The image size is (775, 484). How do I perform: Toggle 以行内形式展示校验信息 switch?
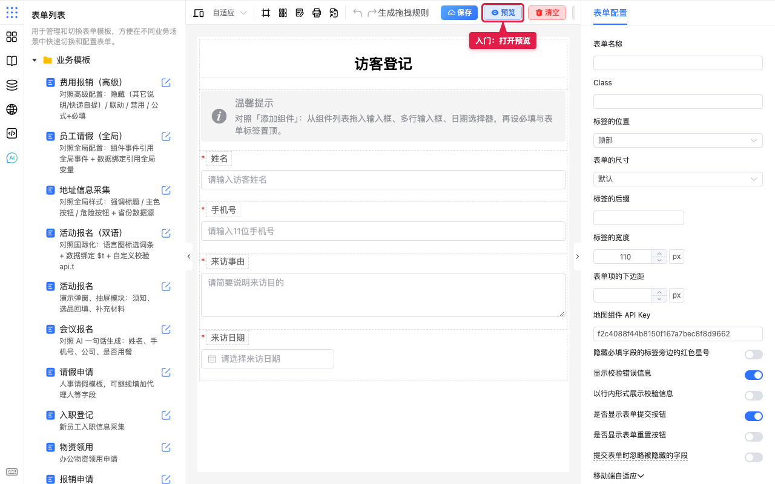click(753, 396)
